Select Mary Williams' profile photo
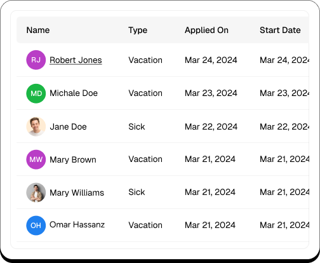This screenshot has height=263, width=320. (x=36, y=192)
